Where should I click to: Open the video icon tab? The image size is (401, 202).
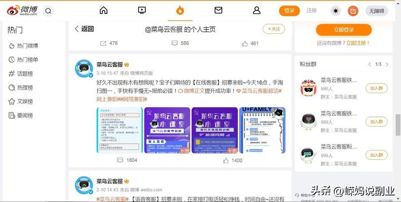point(141,10)
